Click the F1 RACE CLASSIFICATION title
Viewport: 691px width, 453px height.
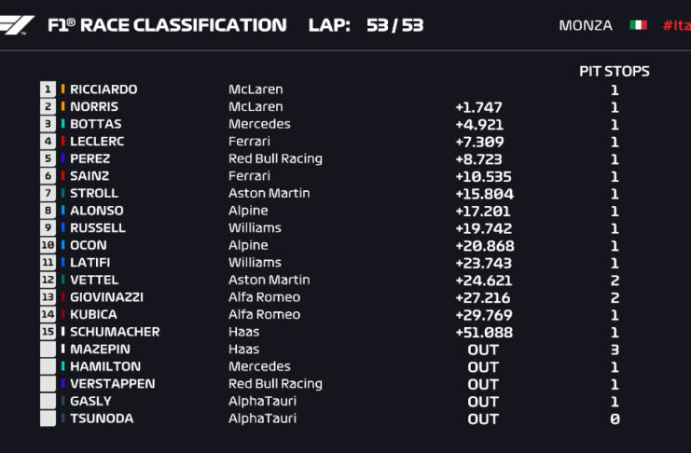coord(167,25)
